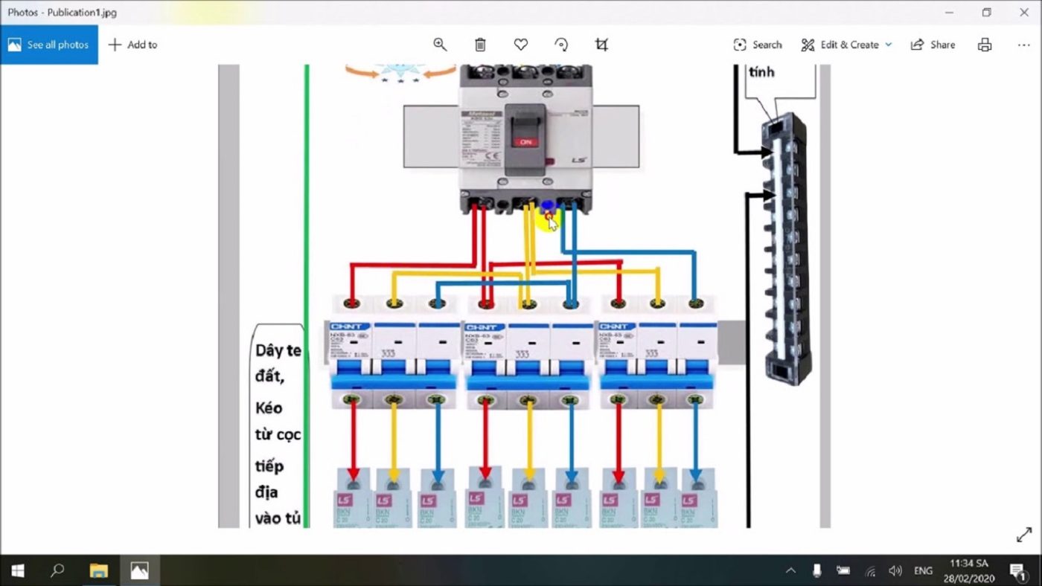The width and height of the screenshot is (1042, 586).
Task: Open the notification Action Center
Action: (1017, 570)
